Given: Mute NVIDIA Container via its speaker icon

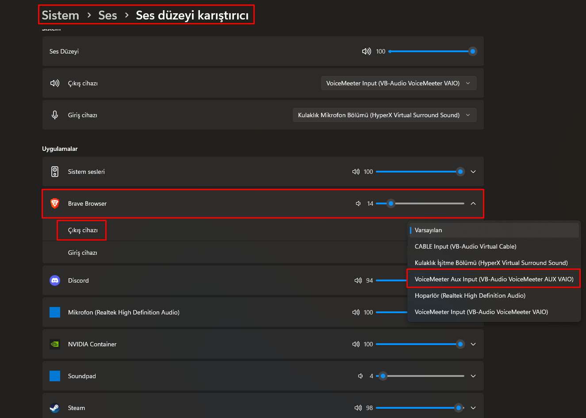Looking at the screenshot, I should 356,344.
